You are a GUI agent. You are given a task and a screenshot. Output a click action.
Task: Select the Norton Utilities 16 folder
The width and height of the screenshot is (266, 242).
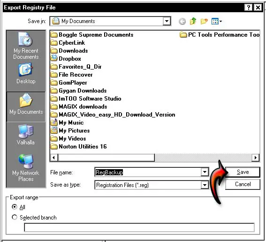(x=79, y=147)
